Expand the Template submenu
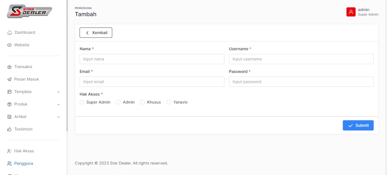The image size is (387, 175). coord(58,92)
